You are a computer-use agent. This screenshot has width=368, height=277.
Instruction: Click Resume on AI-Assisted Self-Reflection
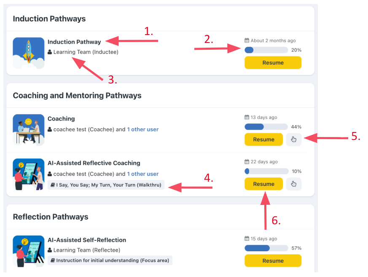[273, 261]
